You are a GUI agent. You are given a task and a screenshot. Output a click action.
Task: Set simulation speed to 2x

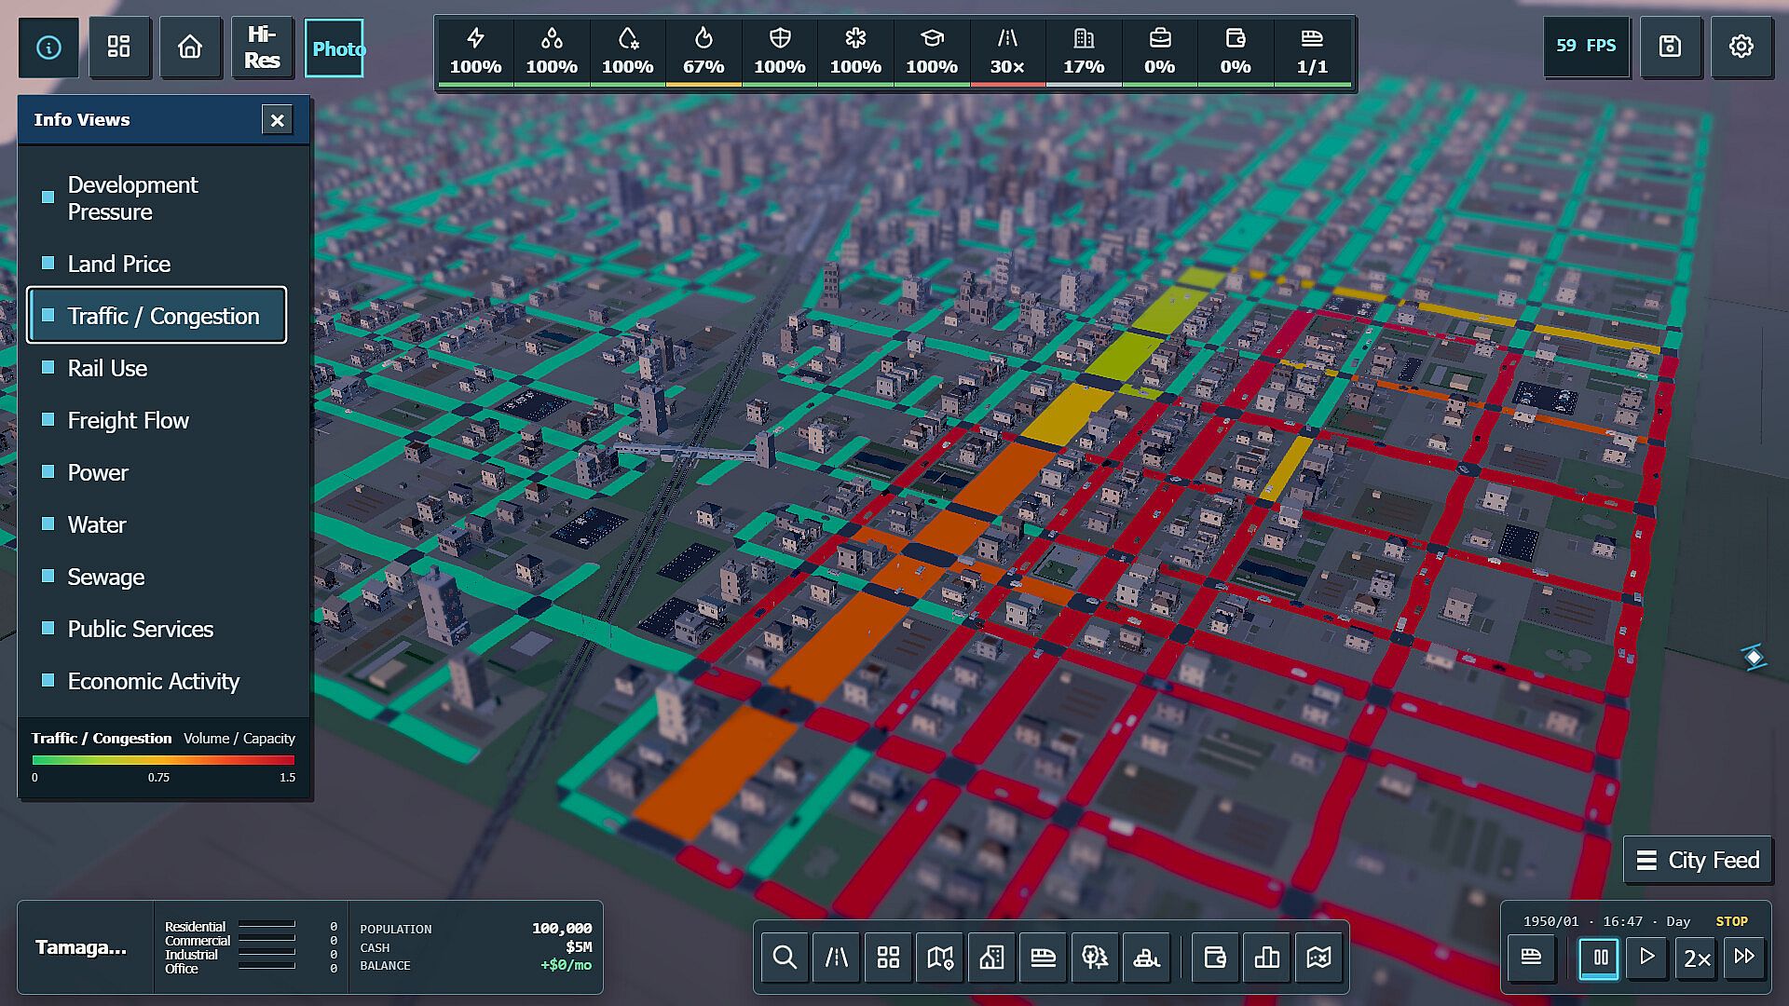tap(1696, 958)
